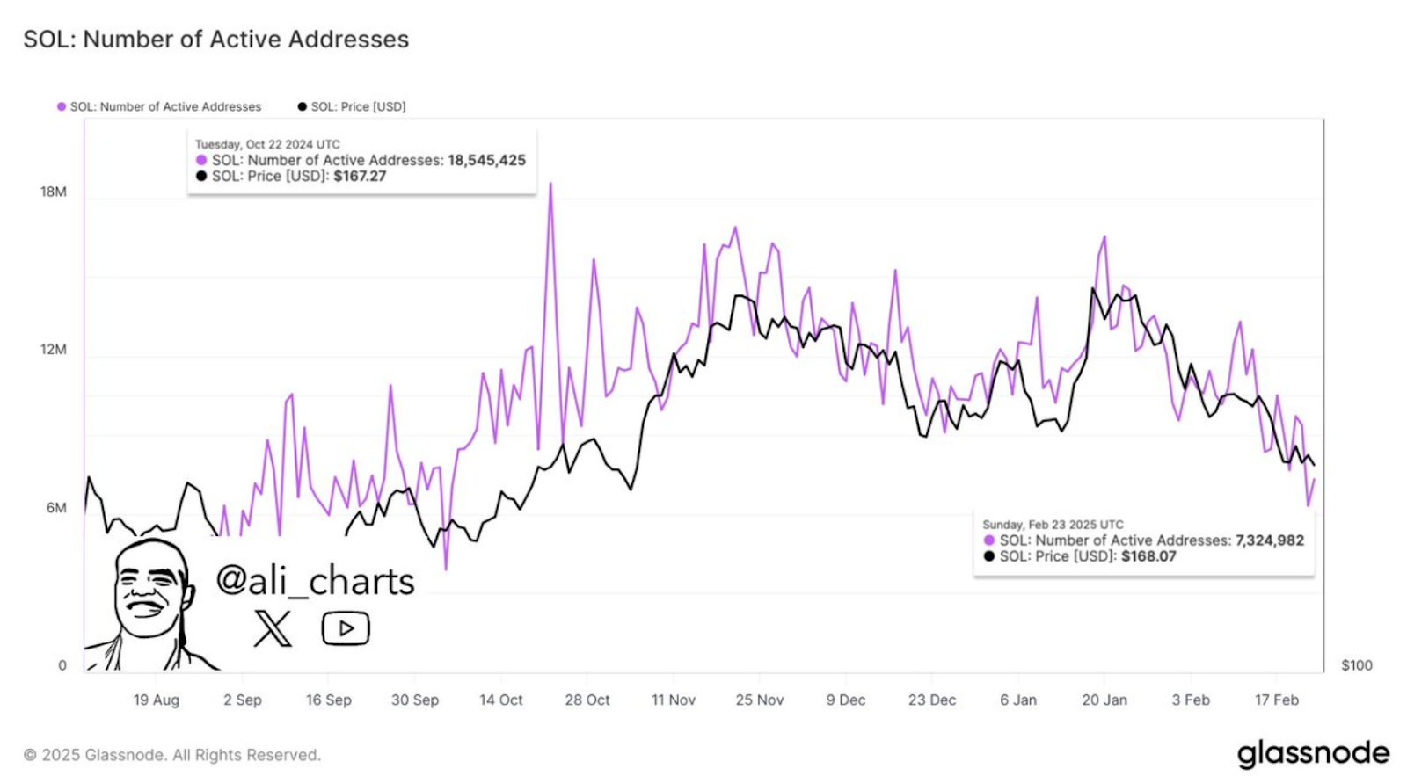1407x776 pixels.
Task: Click black dot beside Price USD legend
Action: [303, 106]
